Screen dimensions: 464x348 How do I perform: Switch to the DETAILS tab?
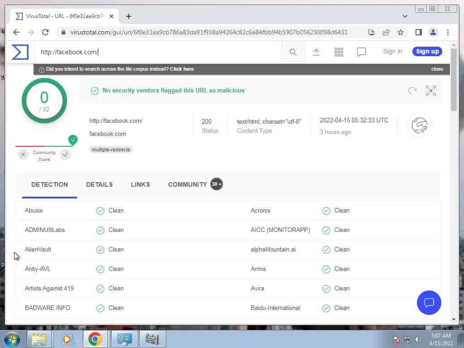tap(99, 185)
